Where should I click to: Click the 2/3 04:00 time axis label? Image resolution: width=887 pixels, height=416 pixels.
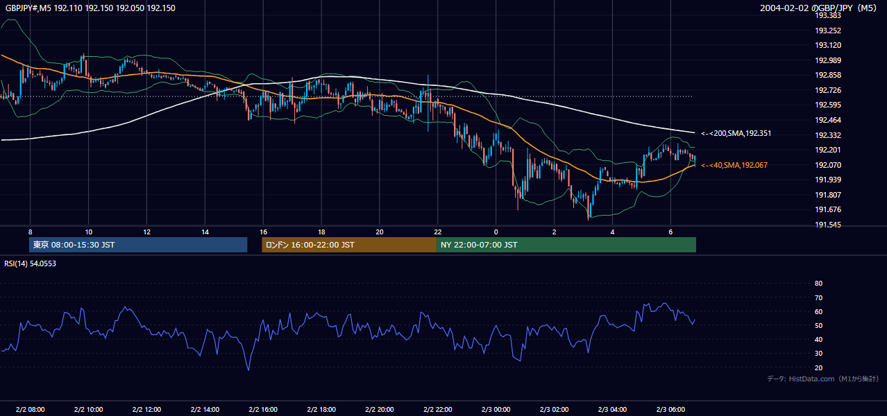tap(613, 409)
